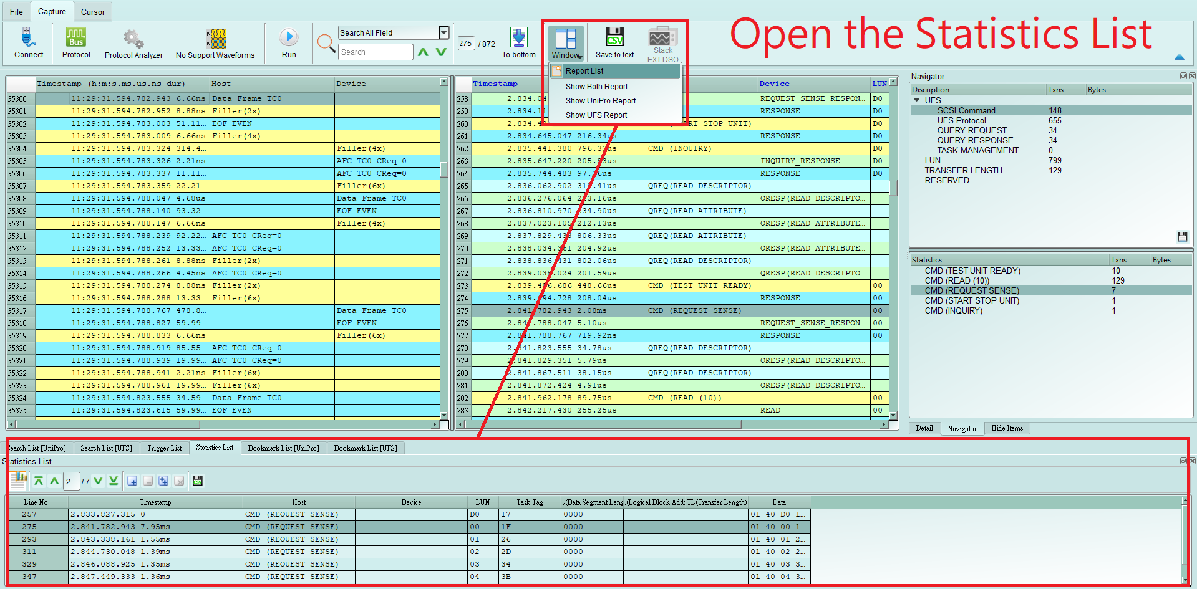The height and width of the screenshot is (589, 1197).
Task: Go to next statistics entry arrow
Action: (98, 481)
